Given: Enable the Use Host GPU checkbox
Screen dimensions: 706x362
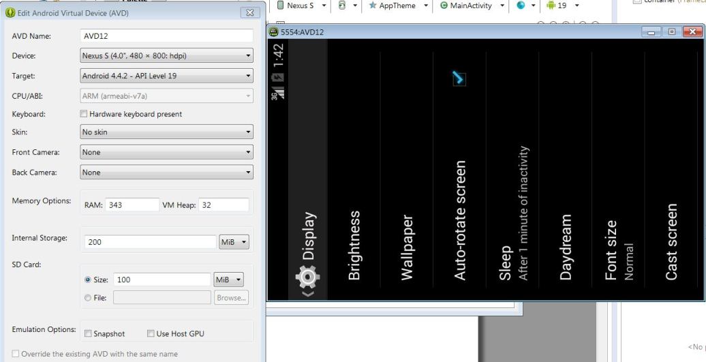Looking at the screenshot, I should 151,333.
